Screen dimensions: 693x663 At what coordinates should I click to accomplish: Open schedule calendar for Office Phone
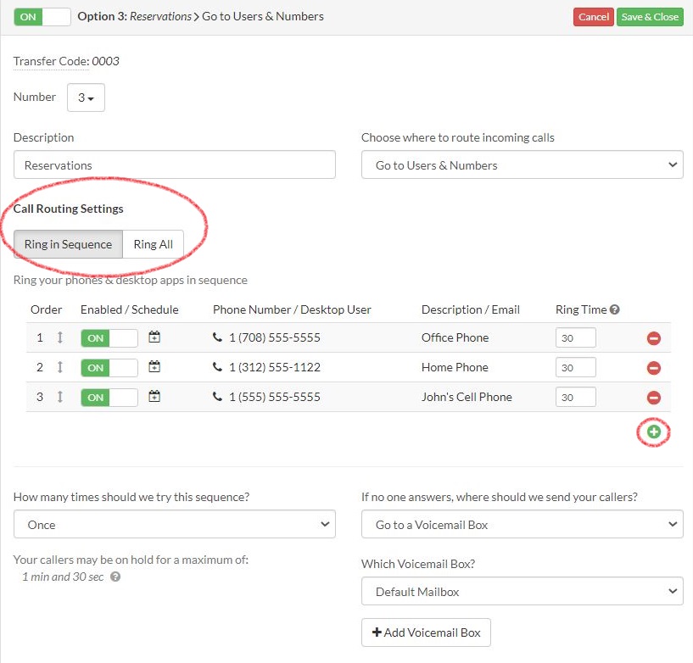pyautogui.click(x=154, y=337)
